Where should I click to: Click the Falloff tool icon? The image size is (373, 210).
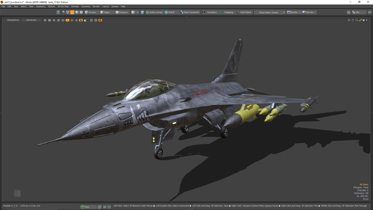coord(166,12)
